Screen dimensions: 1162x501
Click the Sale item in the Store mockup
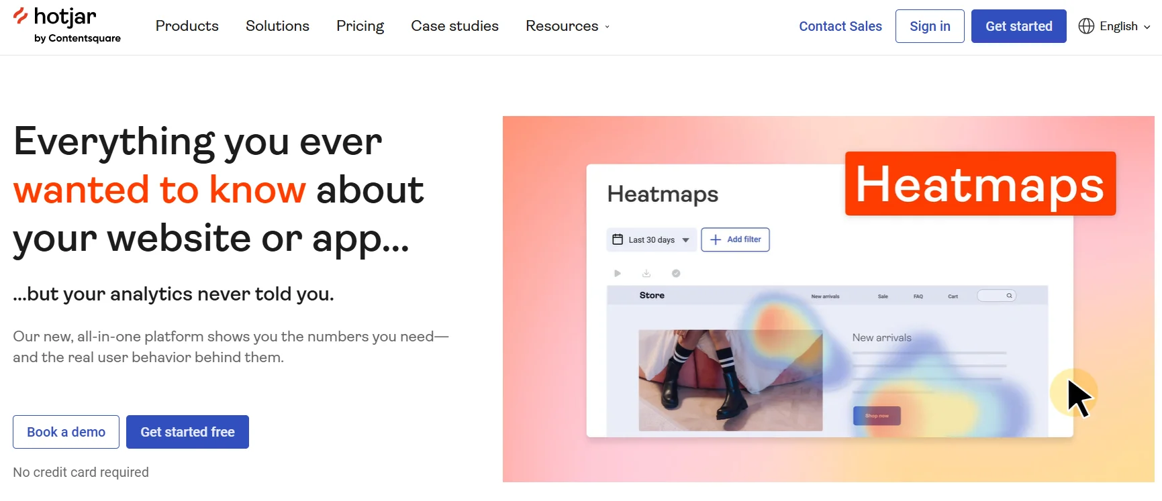883,296
